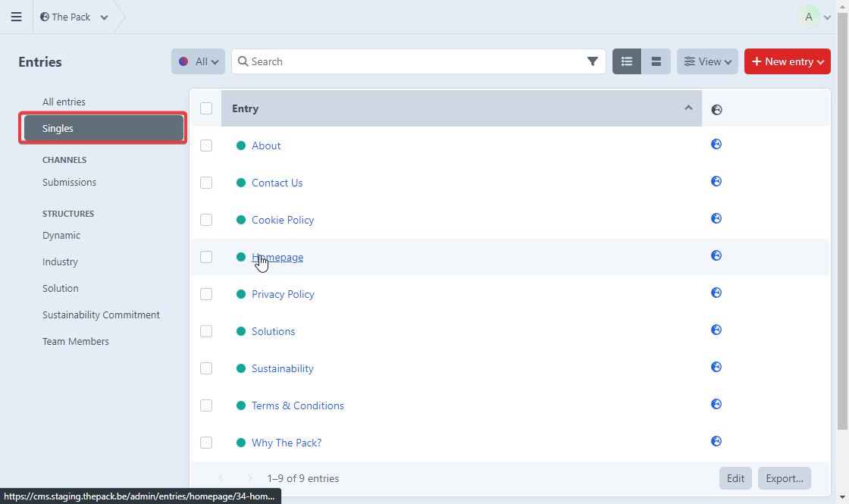Click the green status dot beside Solutions
The image size is (849, 504).
[x=241, y=331]
